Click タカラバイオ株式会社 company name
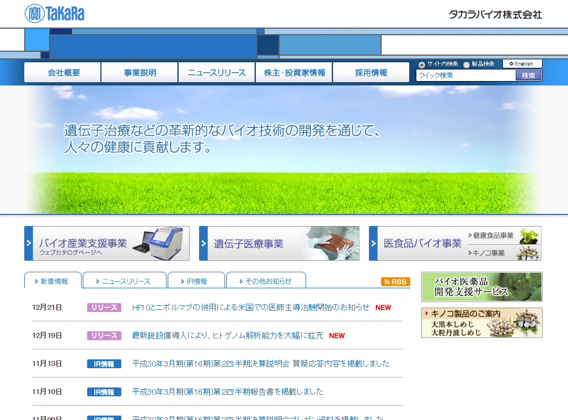 [495, 14]
